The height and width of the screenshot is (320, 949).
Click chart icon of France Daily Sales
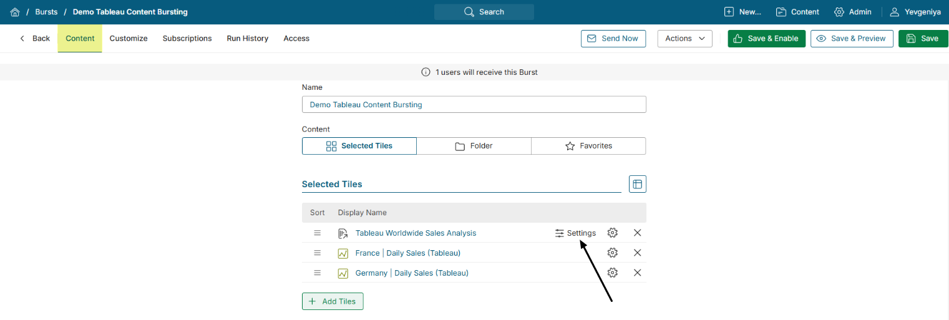pos(343,253)
